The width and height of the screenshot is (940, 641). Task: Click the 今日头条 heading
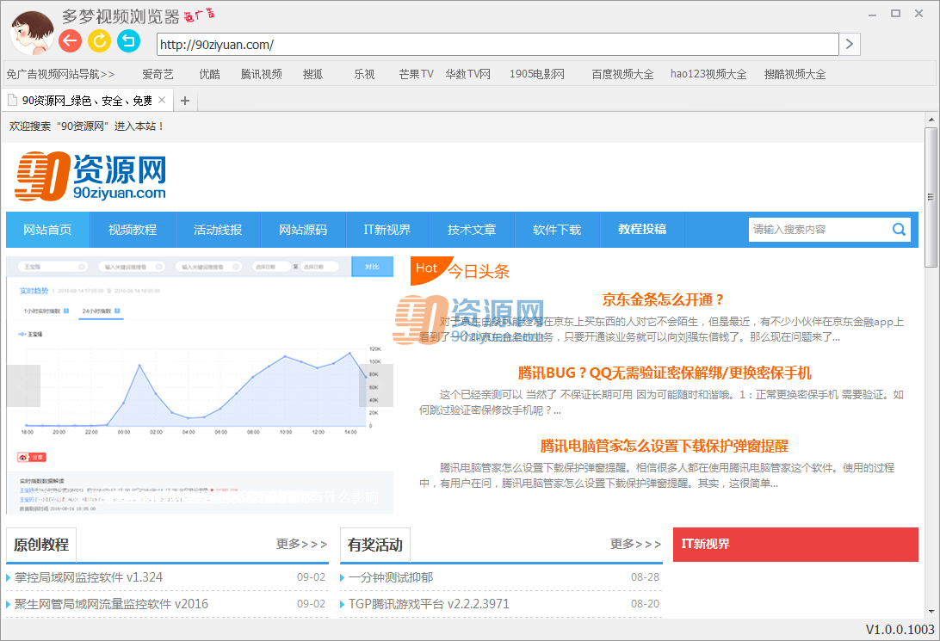479,272
